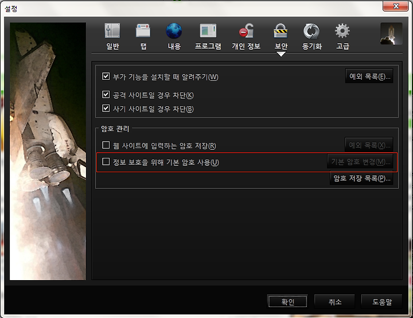Click the space shuttle image on the left panel
The height and width of the screenshot is (318, 413).
(x=48, y=151)
